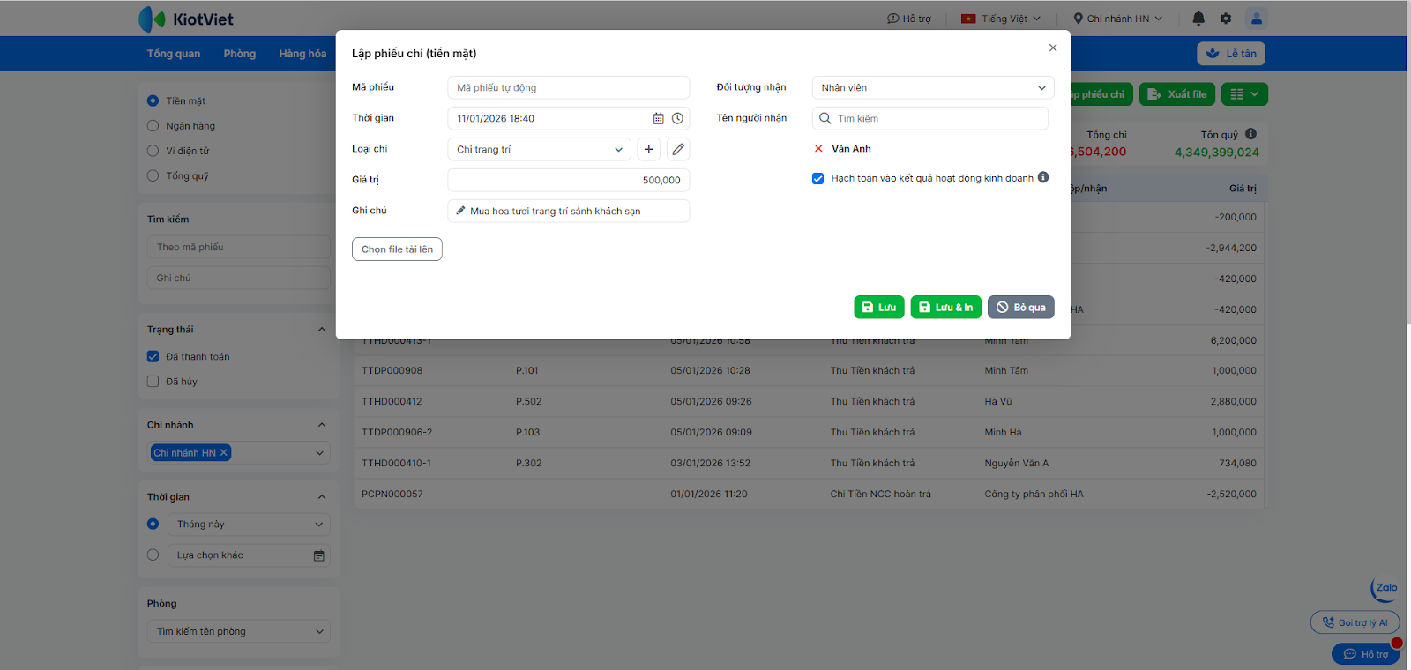Remove the Chi nhánh HN filter tag
1411x670 pixels.
[224, 452]
